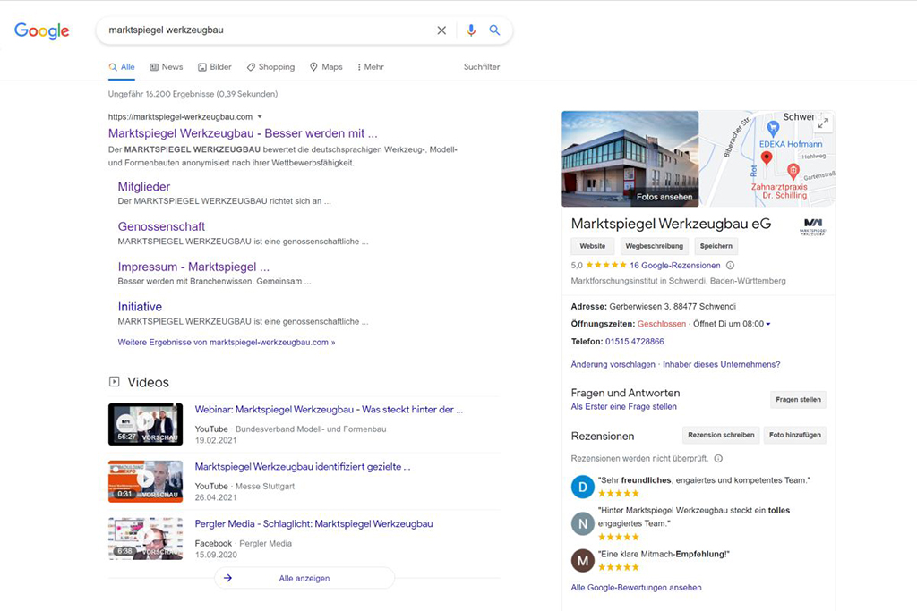The height and width of the screenshot is (611, 917).
Task: Expand the map with the arrows icon
Action: point(824,123)
